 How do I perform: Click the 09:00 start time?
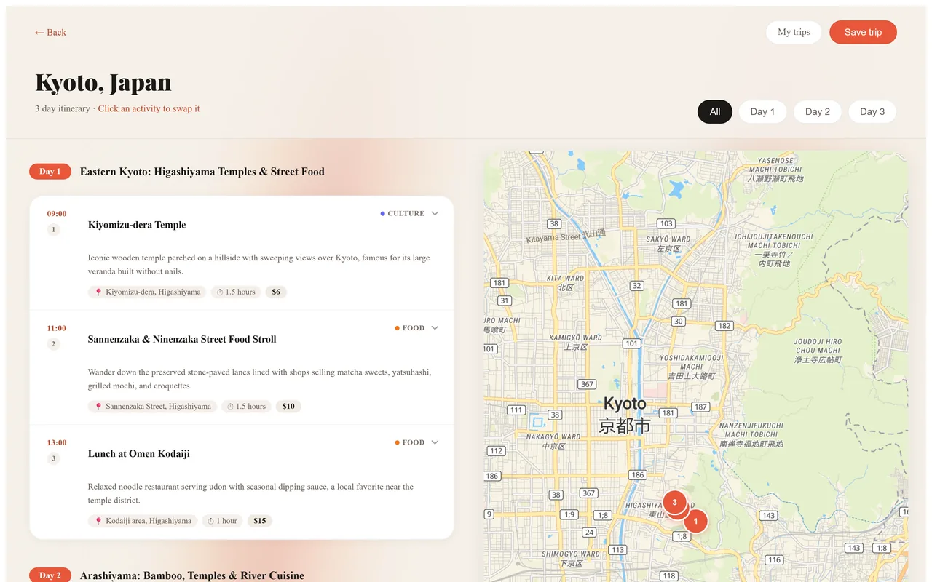[57, 214]
